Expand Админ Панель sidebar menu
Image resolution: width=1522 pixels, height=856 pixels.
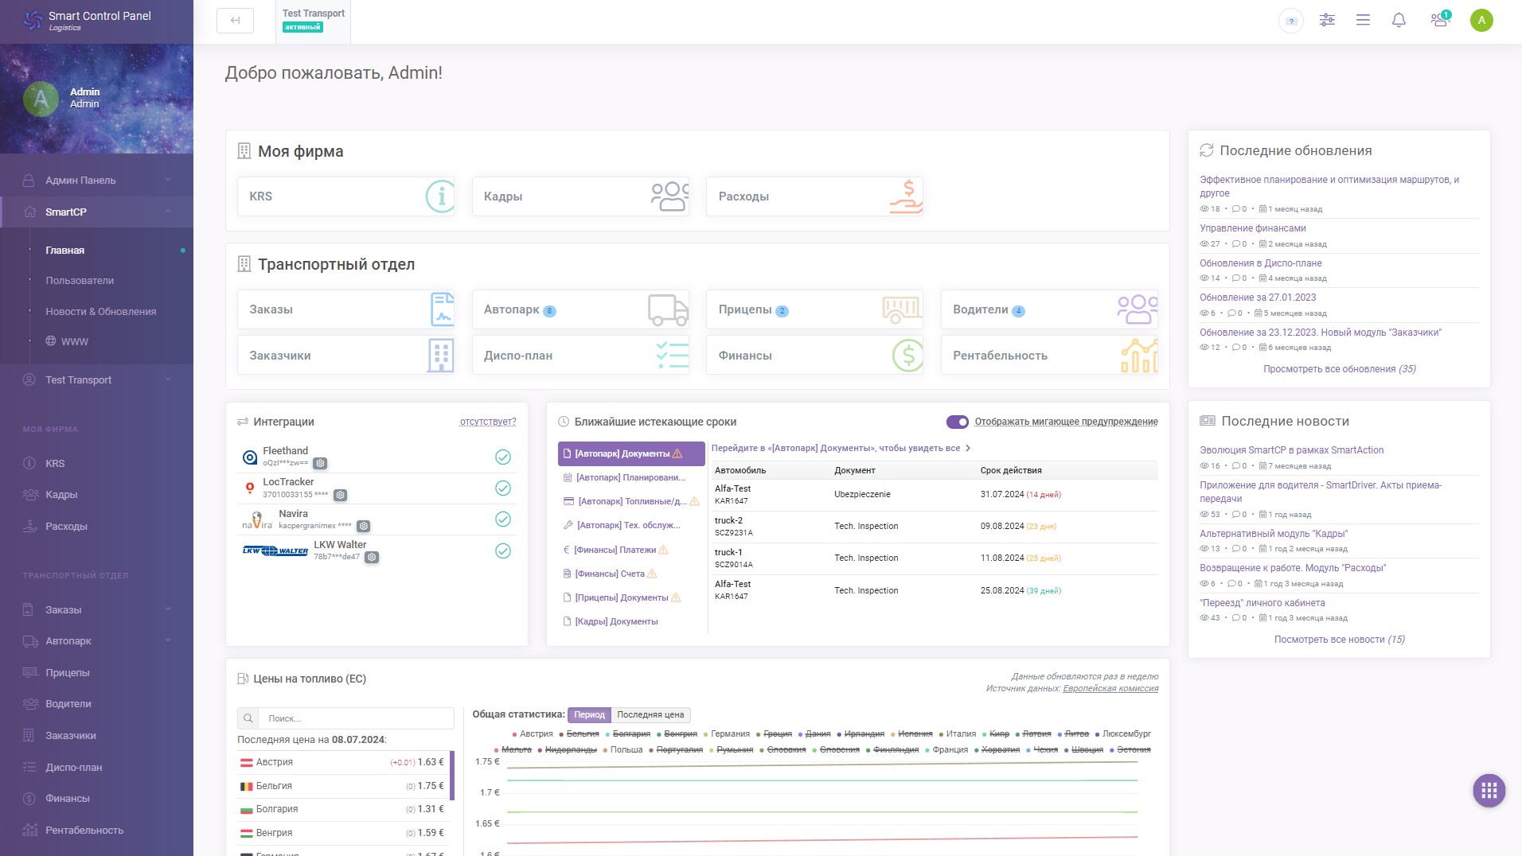[96, 181]
